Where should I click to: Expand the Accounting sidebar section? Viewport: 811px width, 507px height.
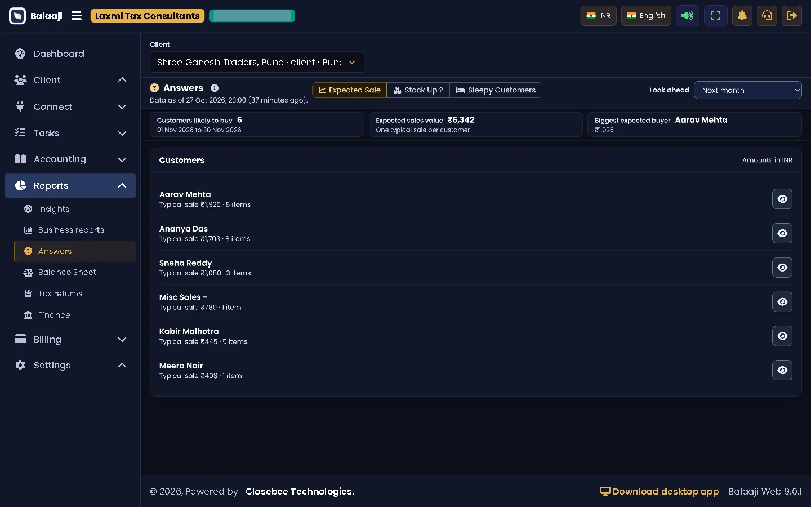click(x=70, y=159)
